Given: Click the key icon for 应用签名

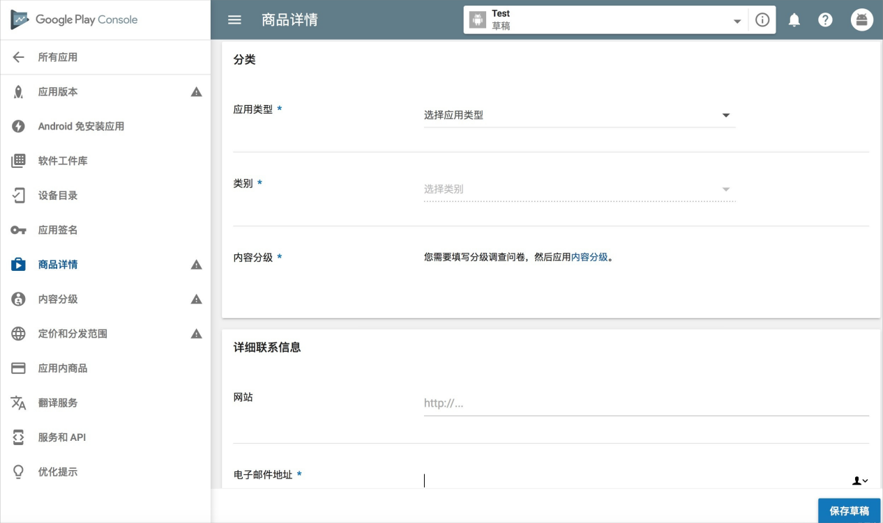Looking at the screenshot, I should pos(19,231).
